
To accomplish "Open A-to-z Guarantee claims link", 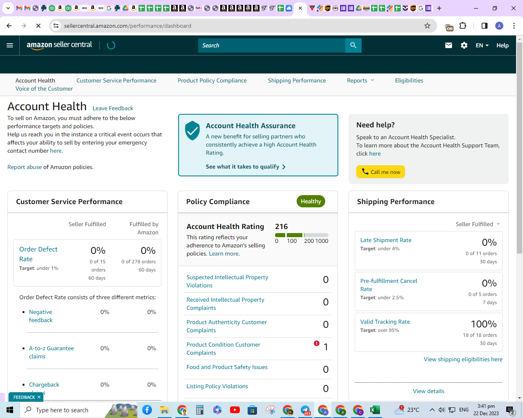I will coord(51,352).
